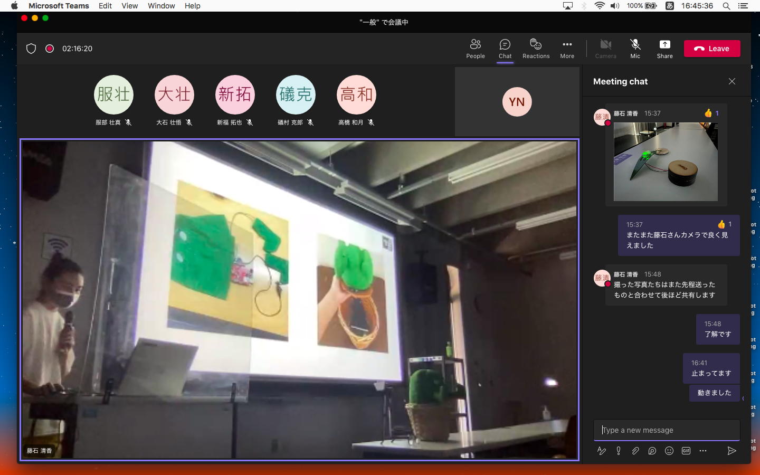Select participant avatar 服部 壮真
The height and width of the screenshot is (475, 760).
(x=113, y=94)
